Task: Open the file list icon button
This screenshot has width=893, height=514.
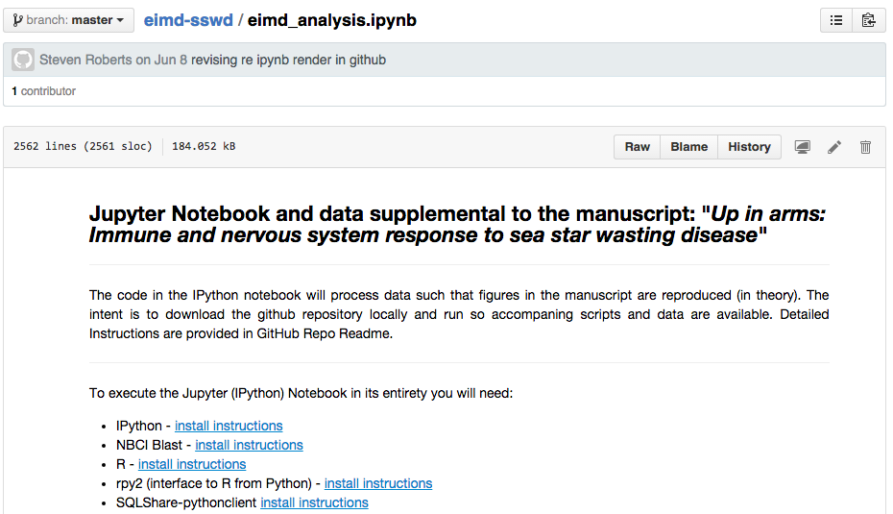Action: click(836, 20)
